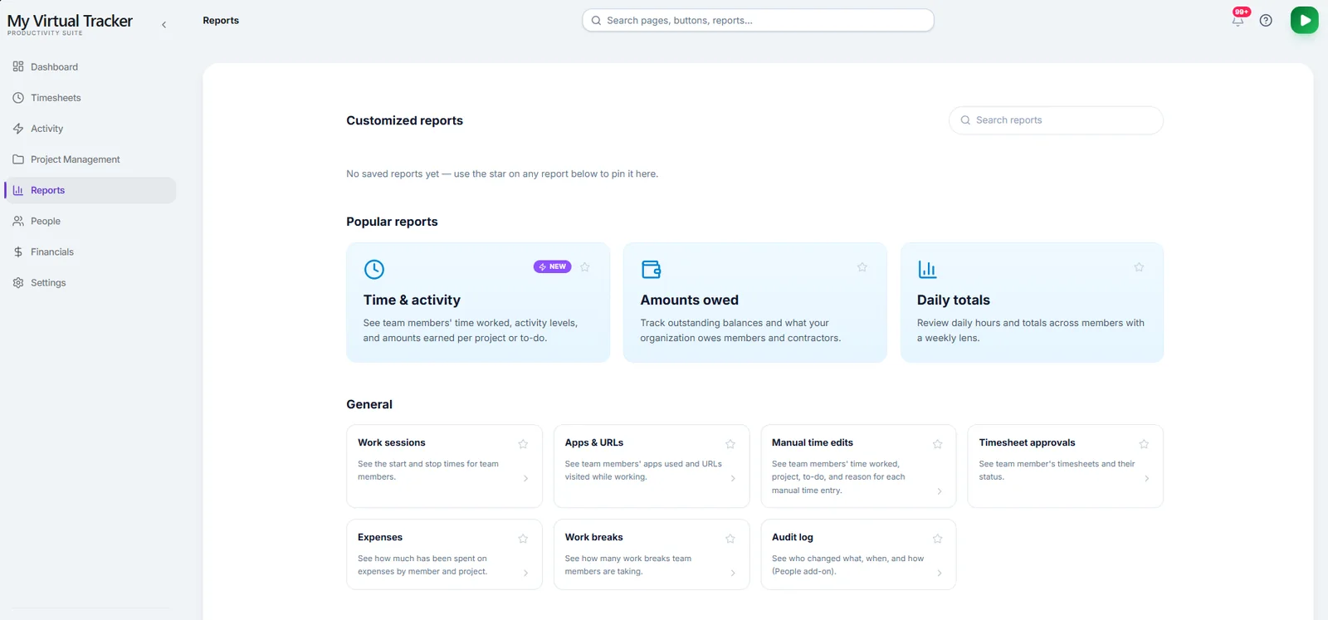Click the global search pages field
This screenshot has height=620, width=1328.
(x=758, y=21)
